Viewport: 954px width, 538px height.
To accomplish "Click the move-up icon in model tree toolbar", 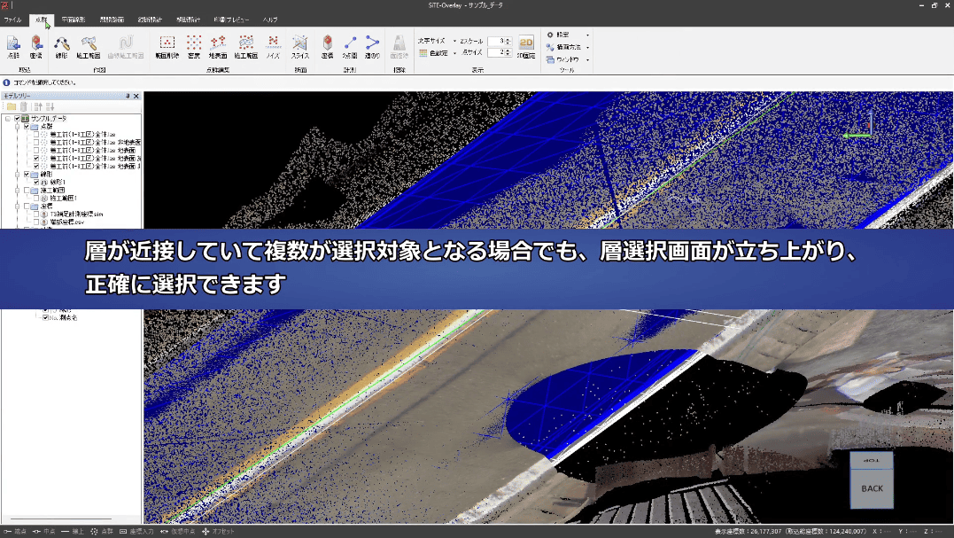I will coord(38,106).
